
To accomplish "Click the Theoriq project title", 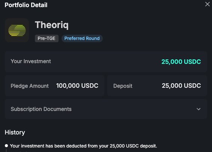I will coord(52,25).
